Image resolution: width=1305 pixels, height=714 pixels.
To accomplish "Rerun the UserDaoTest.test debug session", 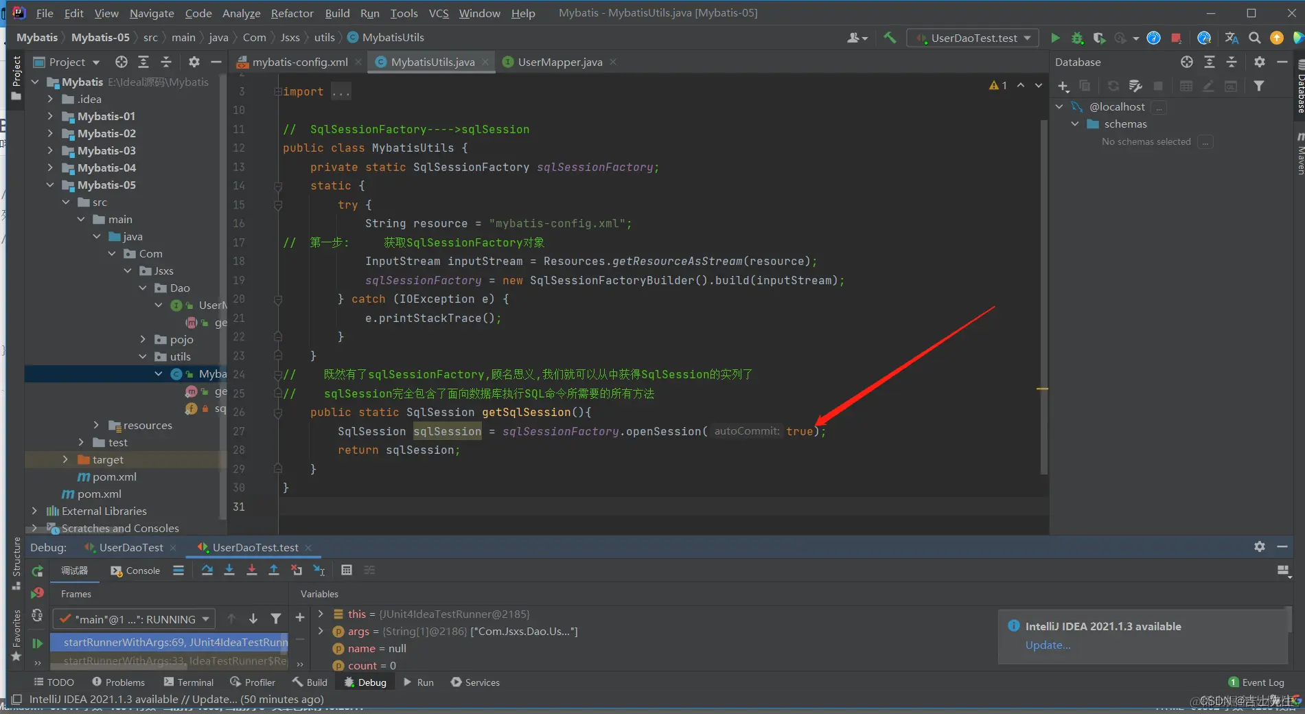I will point(38,571).
